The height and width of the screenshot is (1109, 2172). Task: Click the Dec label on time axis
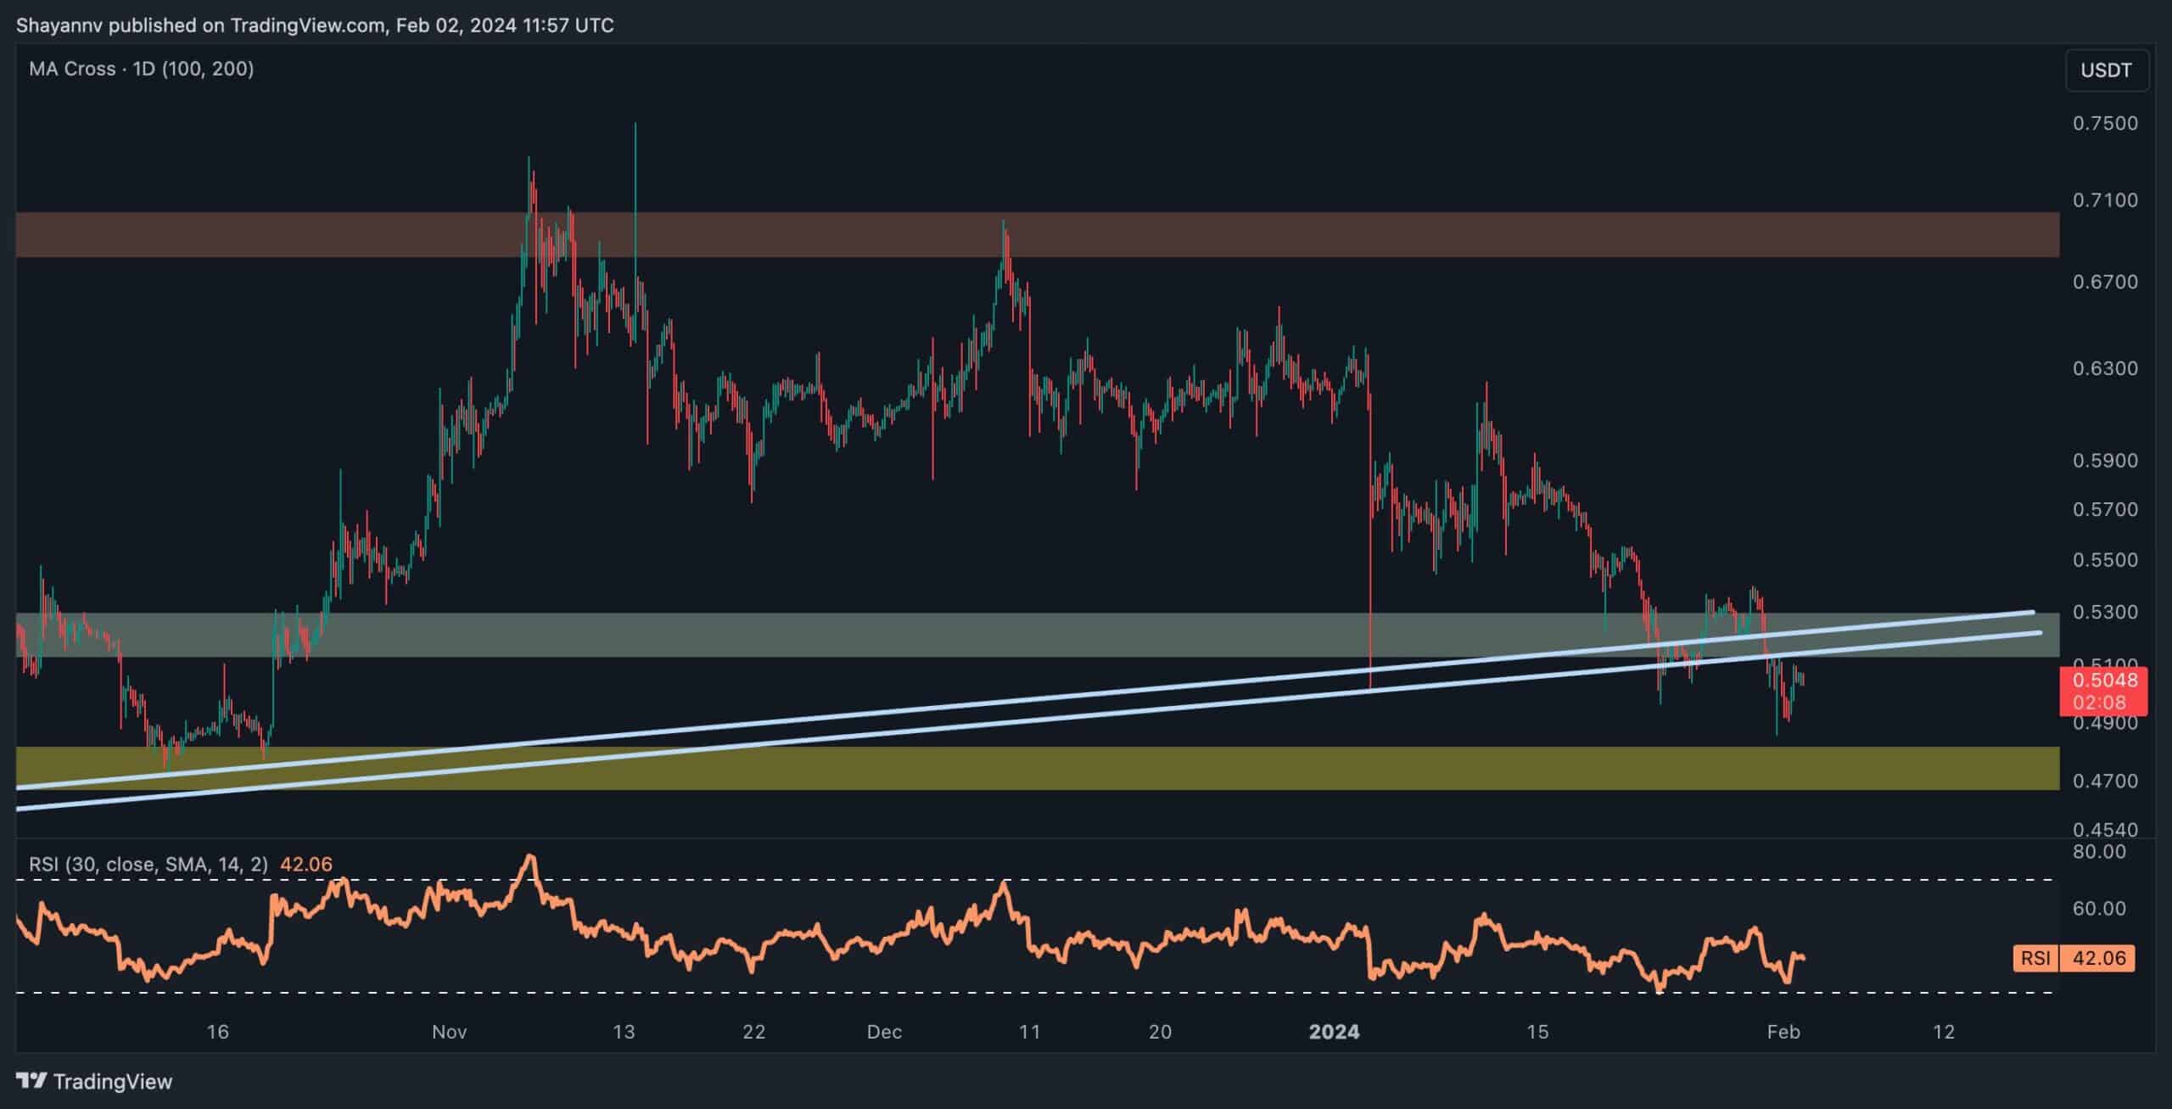pos(884,1032)
